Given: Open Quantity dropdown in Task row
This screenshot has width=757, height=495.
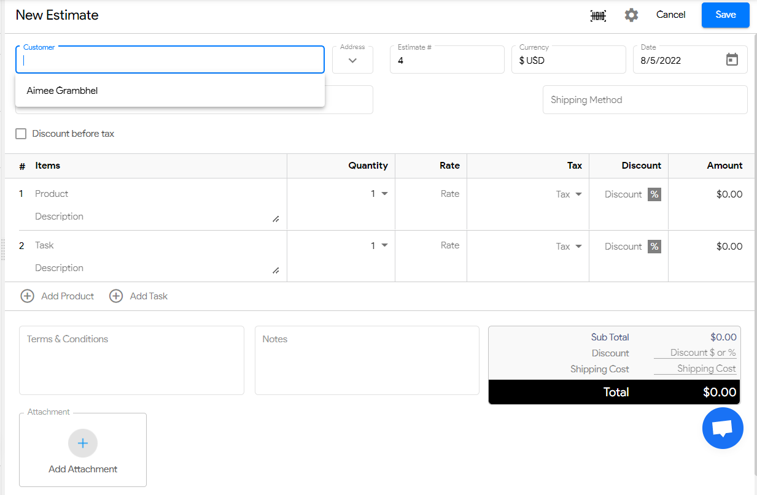Looking at the screenshot, I should pos(385,245).
